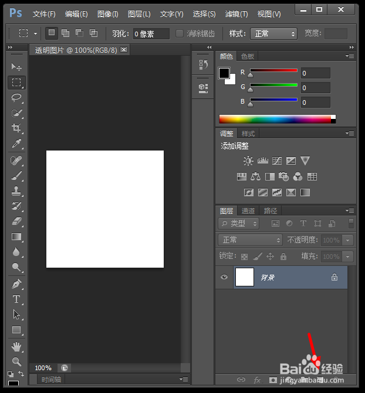The width and height of the screenshot is (365, 393).
Task: Select the Move tool
Action: pyautogui.click(x=16, y=67)
